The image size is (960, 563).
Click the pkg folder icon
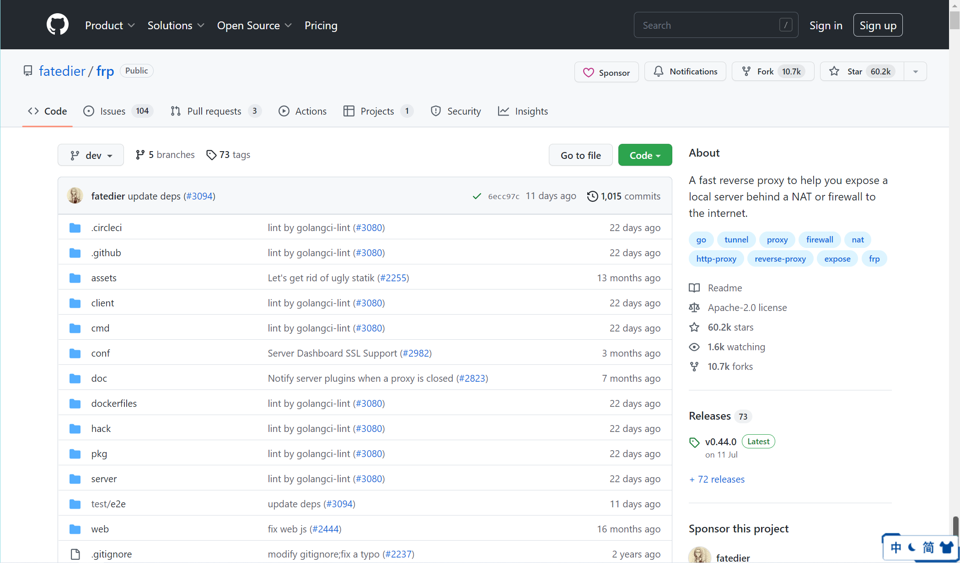(x=75, y=453)
